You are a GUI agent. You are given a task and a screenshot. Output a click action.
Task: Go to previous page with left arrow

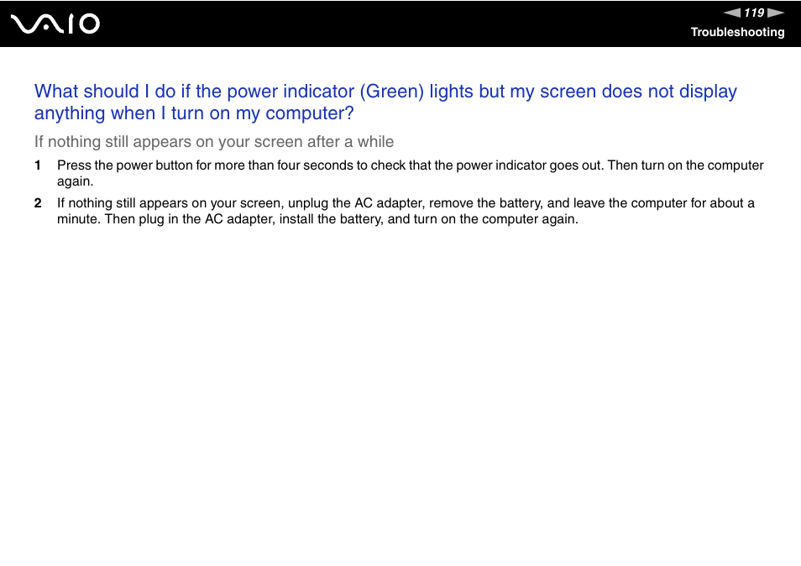[x=732, y=13]
